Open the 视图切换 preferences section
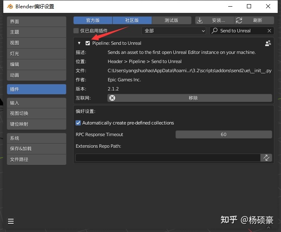281x232 pixels. click(37, 113)
